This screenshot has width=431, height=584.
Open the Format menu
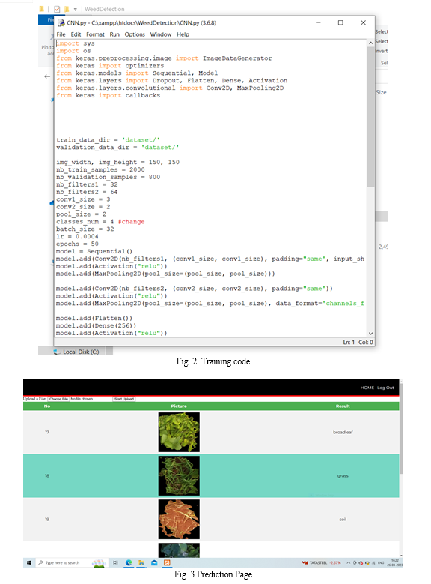click(x=95, y=34)
